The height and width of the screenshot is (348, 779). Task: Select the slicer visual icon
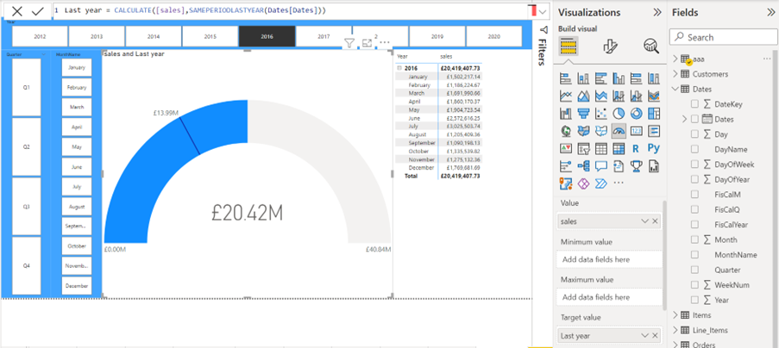click(583, 148)
